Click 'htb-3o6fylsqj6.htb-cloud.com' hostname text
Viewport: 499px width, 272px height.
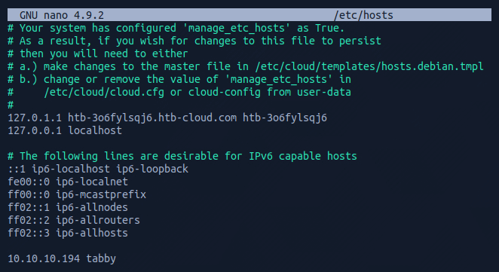click(x=152, y=118)
